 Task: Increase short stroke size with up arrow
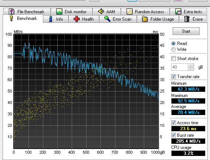click(x=190, y=66)
